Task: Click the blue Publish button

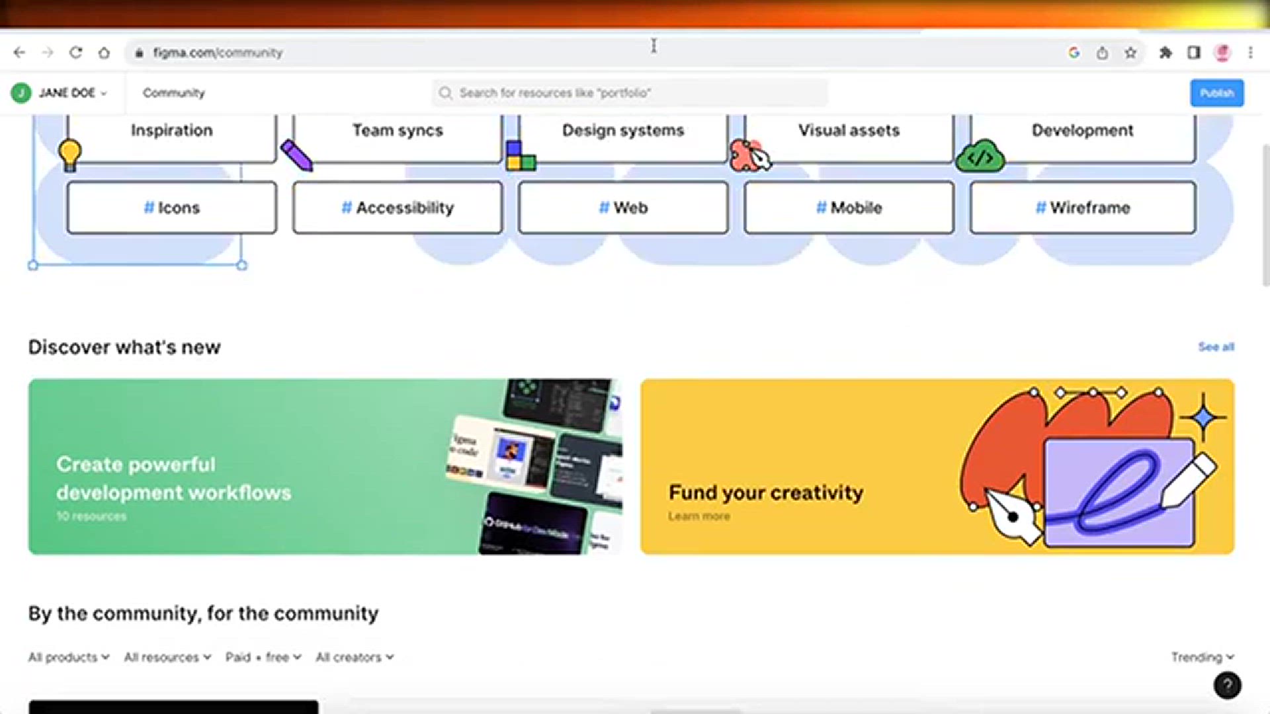Action: pyautogui.click(x=1216, y=93)
